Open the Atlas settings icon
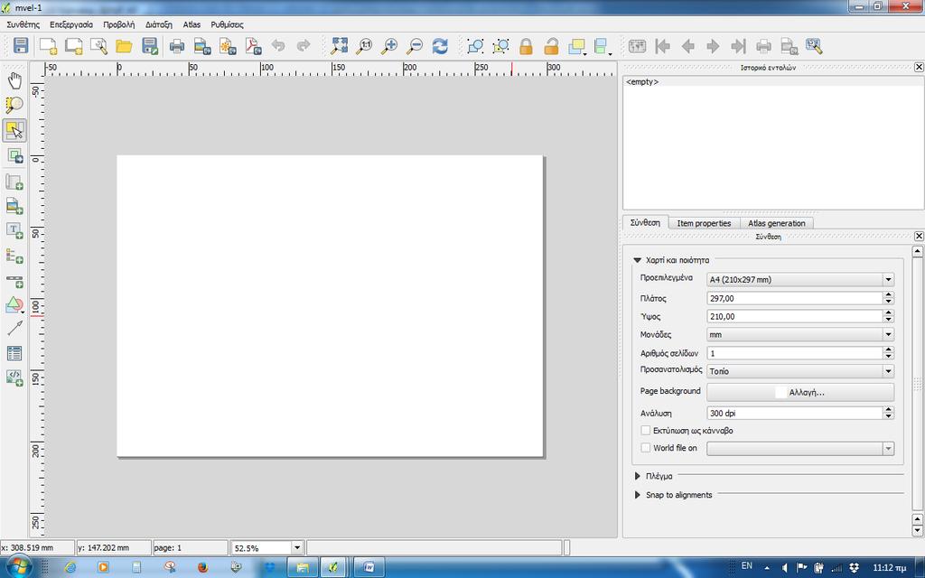 click(814, 46)
